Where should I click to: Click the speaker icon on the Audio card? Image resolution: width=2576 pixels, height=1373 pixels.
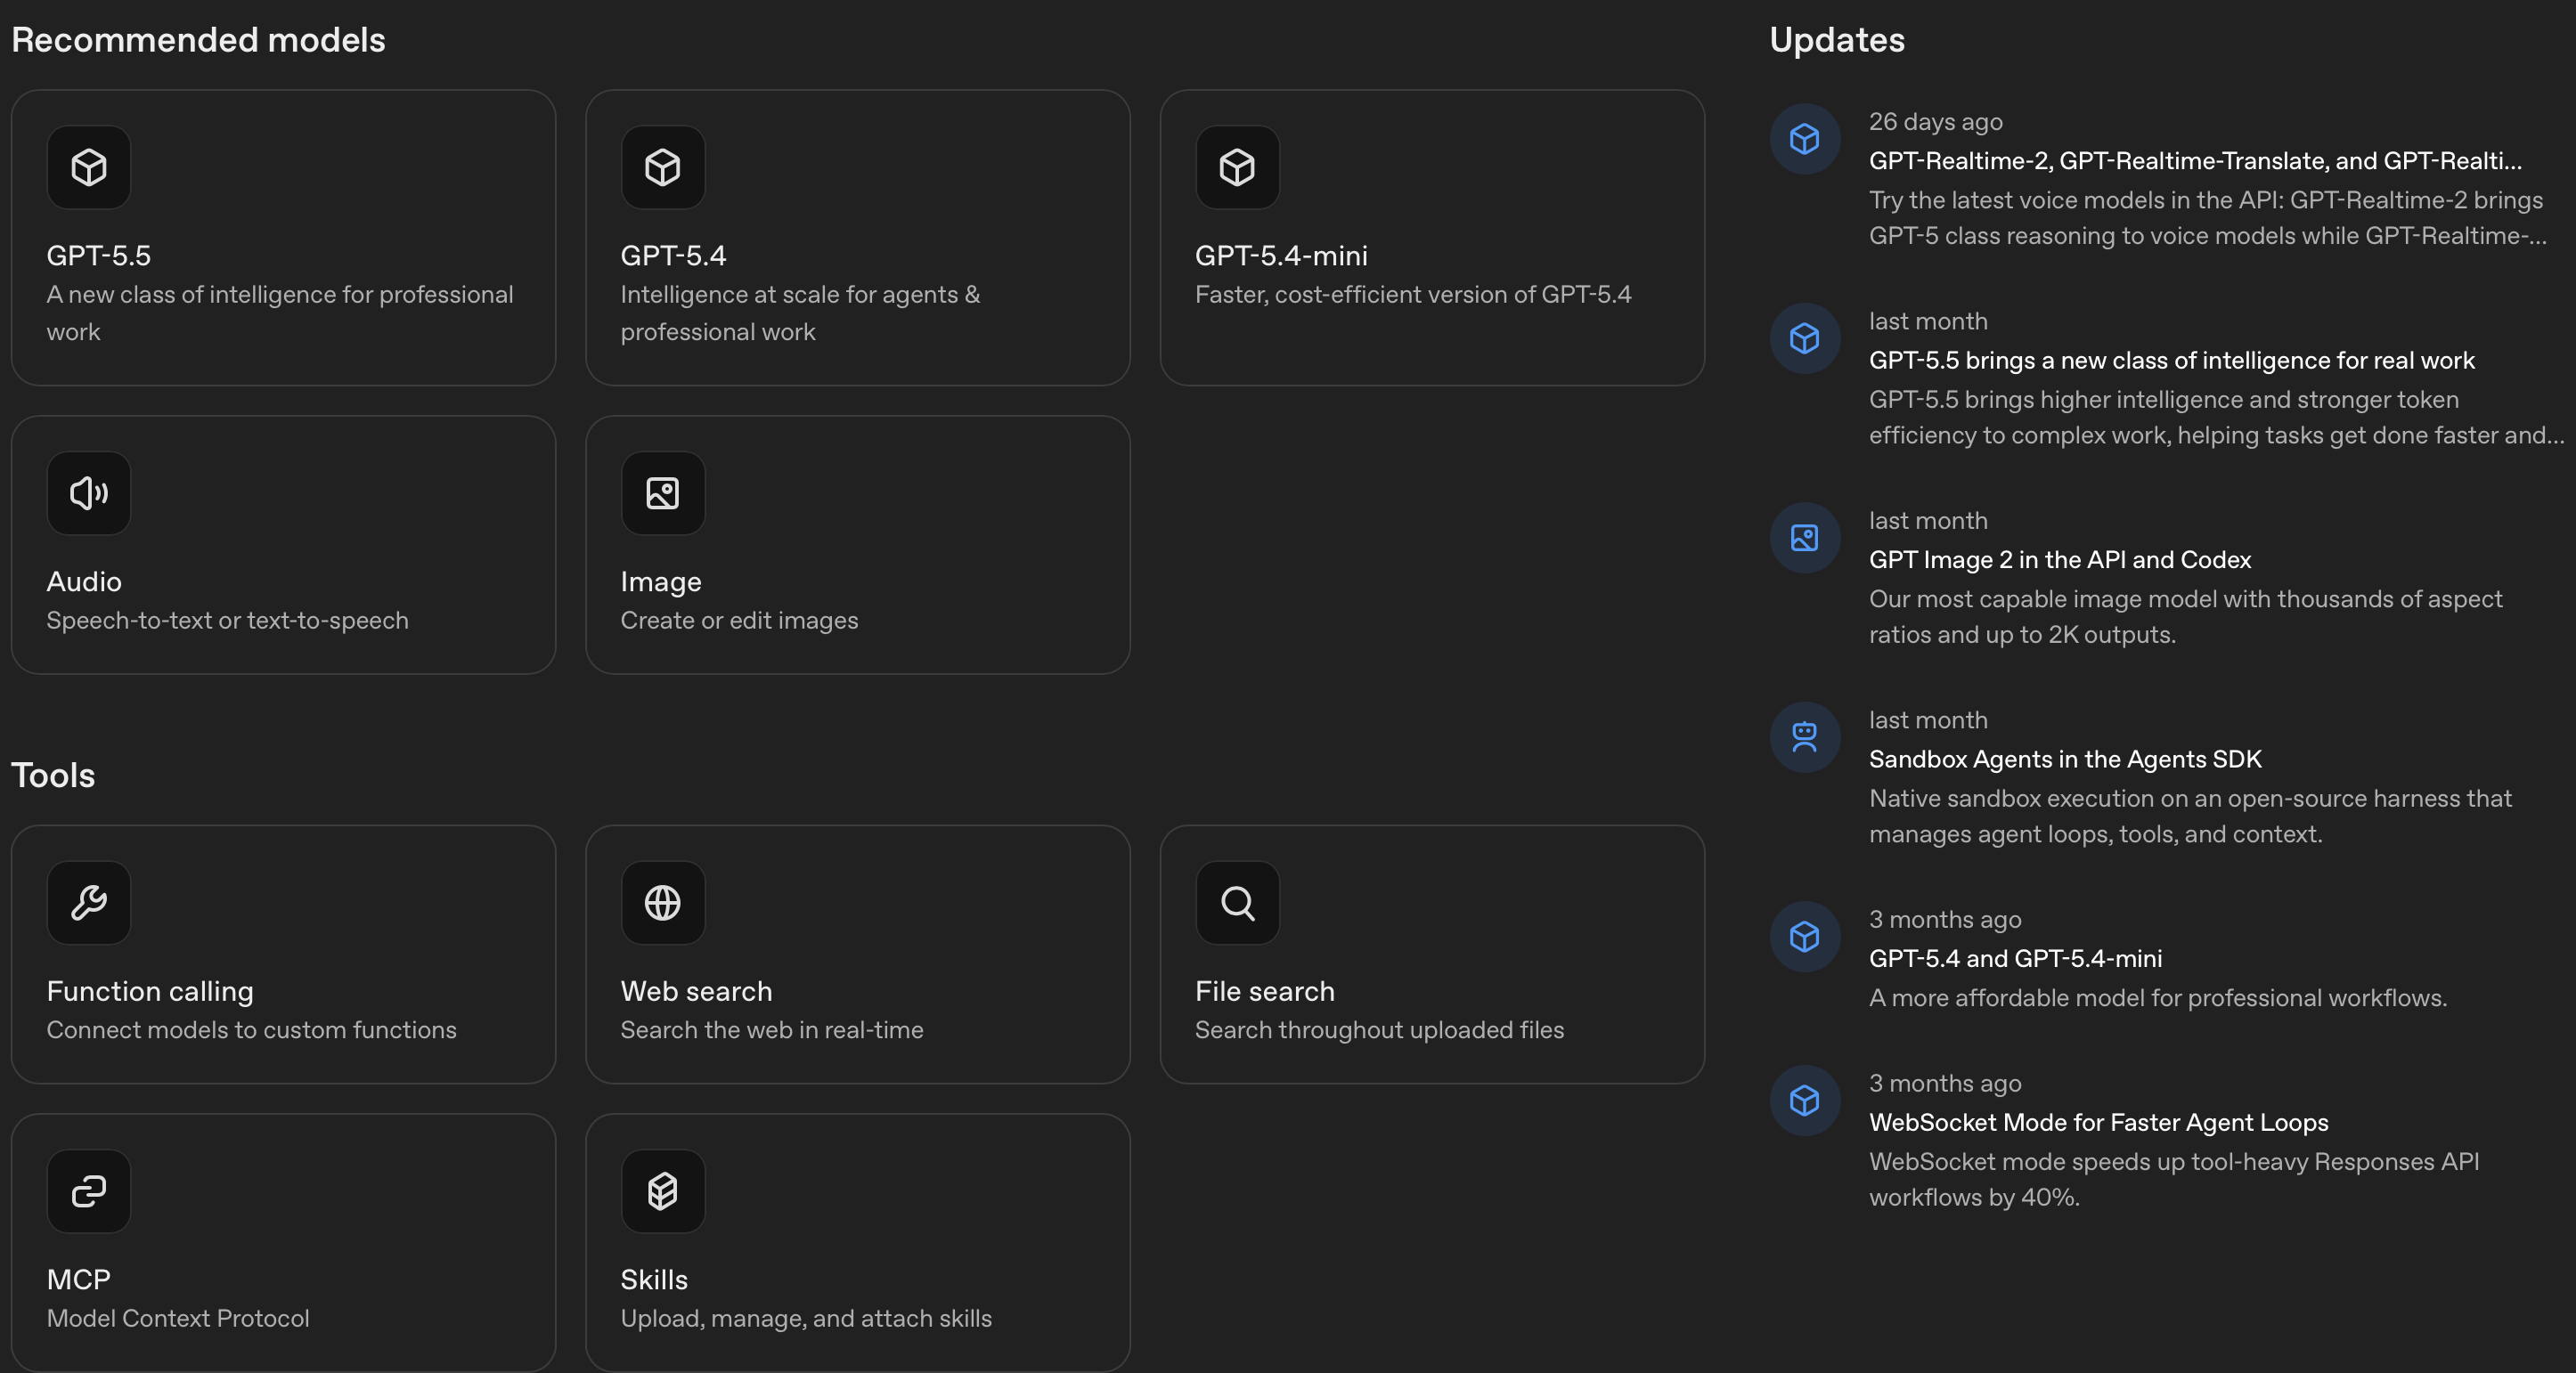point(89,492)
